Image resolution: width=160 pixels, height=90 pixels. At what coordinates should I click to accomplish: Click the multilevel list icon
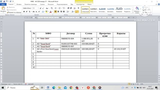[64, 8]
